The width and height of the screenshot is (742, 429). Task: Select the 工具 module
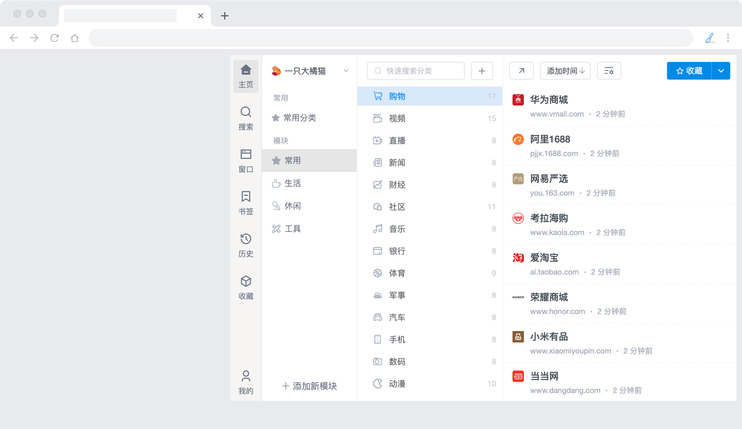309,229
